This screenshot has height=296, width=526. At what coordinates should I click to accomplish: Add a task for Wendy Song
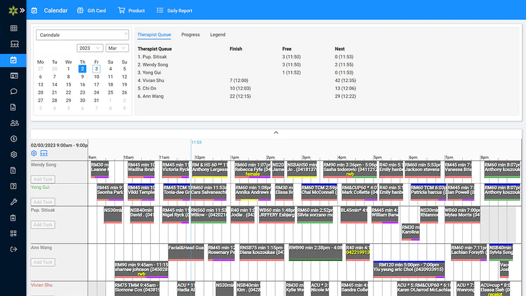43,179
